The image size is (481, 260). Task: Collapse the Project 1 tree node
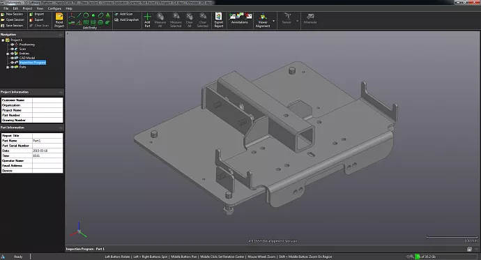pyautogui.click(x=3, y=40)
